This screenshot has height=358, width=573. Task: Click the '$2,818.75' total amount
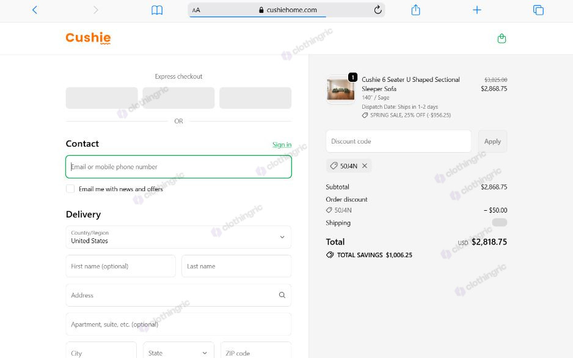click(x=489, y=242)
